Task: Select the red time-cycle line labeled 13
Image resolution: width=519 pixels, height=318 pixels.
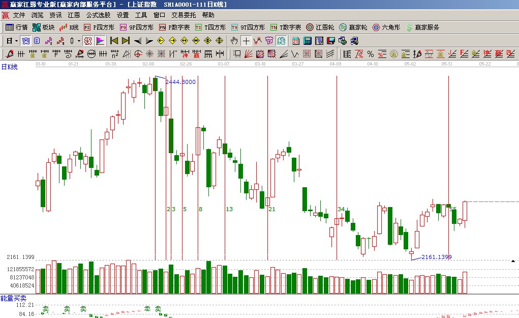Action: coord(225,153)
